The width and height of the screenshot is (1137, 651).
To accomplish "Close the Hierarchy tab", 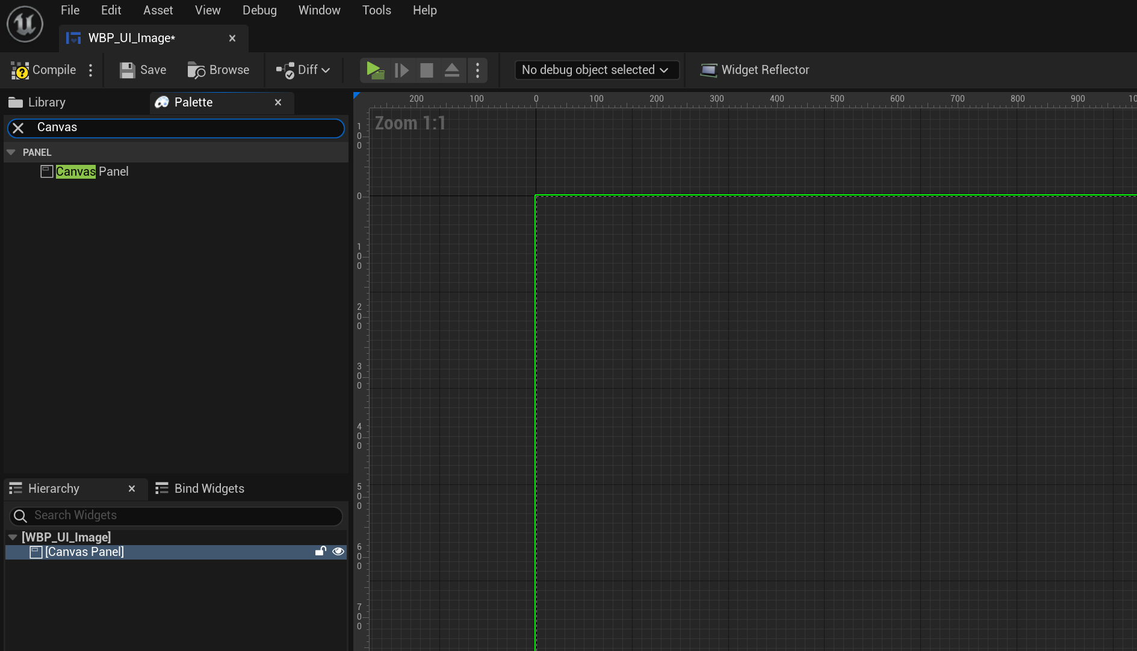I will [x=132, y=489].
